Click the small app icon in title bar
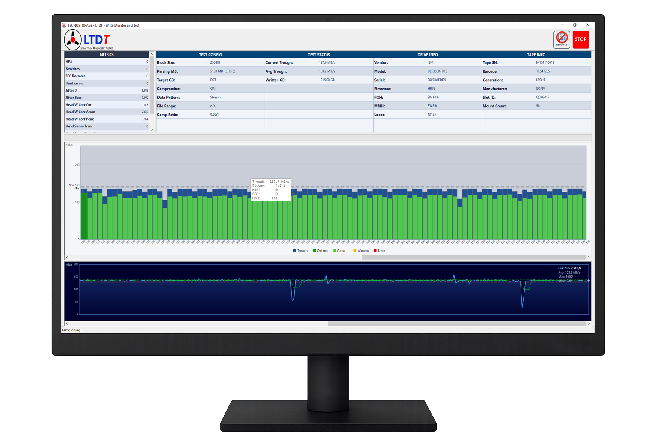The image size is (657, 438). (x=64, y=25)
